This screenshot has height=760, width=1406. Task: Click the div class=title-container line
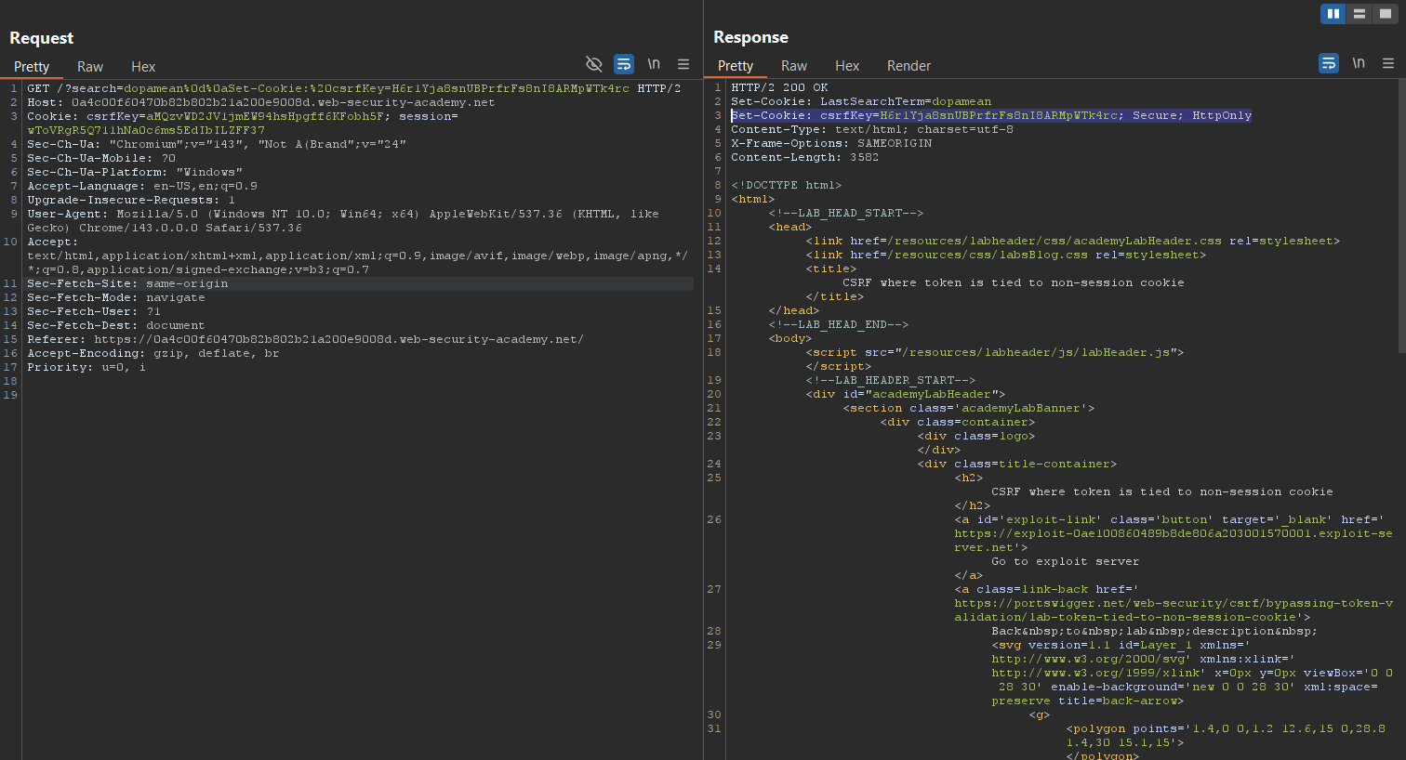pos(1017,464)
